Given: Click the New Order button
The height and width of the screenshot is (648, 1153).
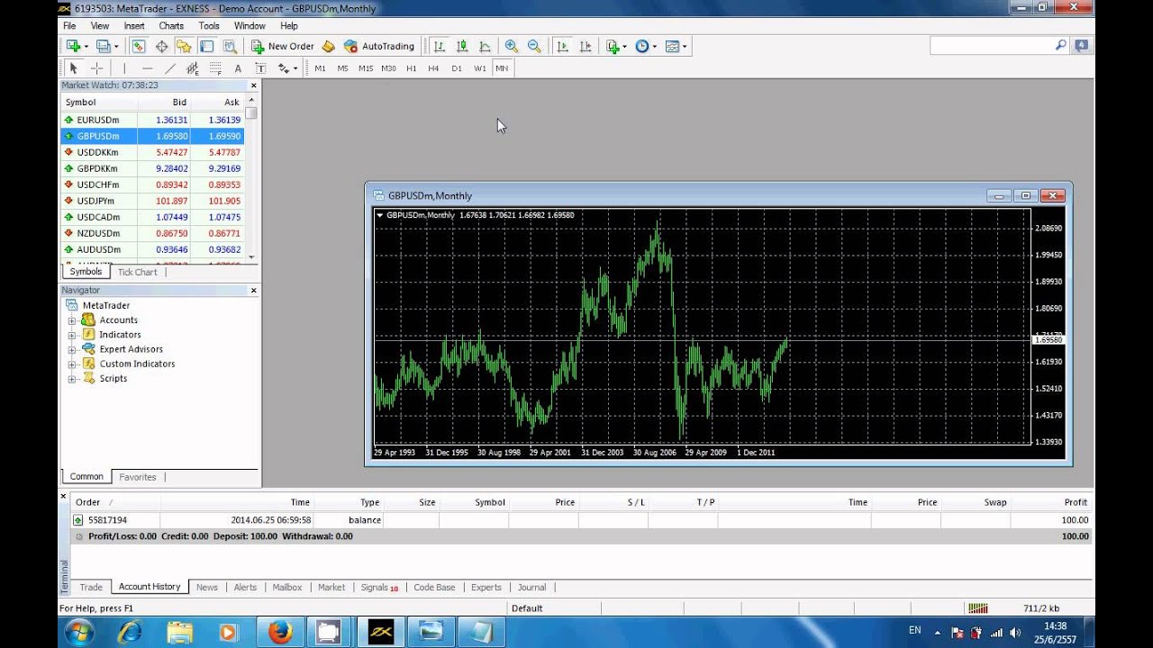Looking at the screenshot, I should pos(283,46).
